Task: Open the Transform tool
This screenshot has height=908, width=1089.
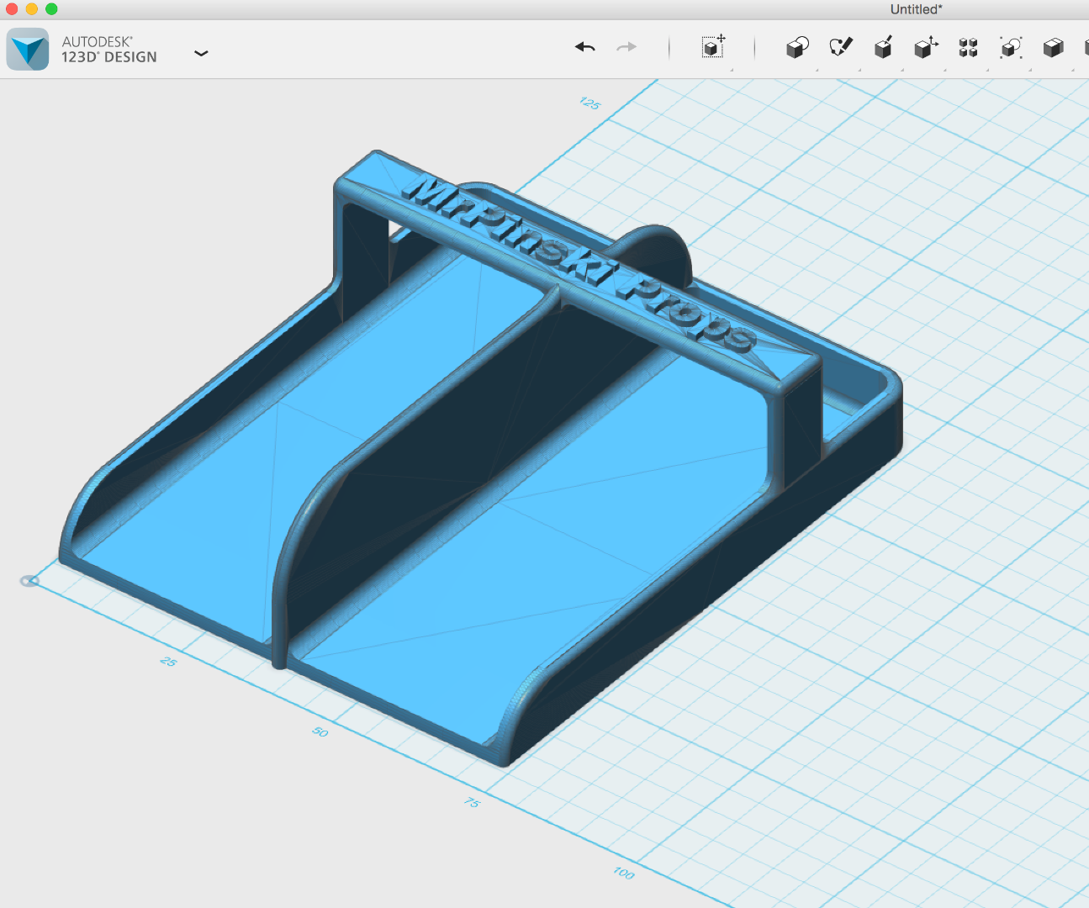Action: [713, 47]
